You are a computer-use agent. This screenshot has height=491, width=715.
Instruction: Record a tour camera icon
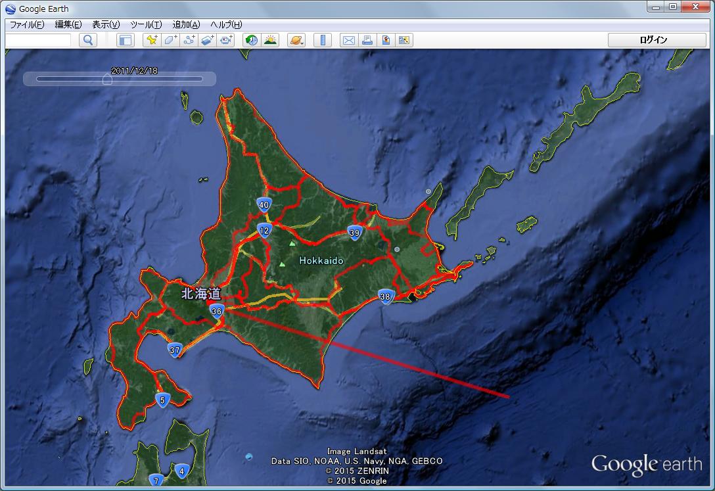click(x=225, y=40)
